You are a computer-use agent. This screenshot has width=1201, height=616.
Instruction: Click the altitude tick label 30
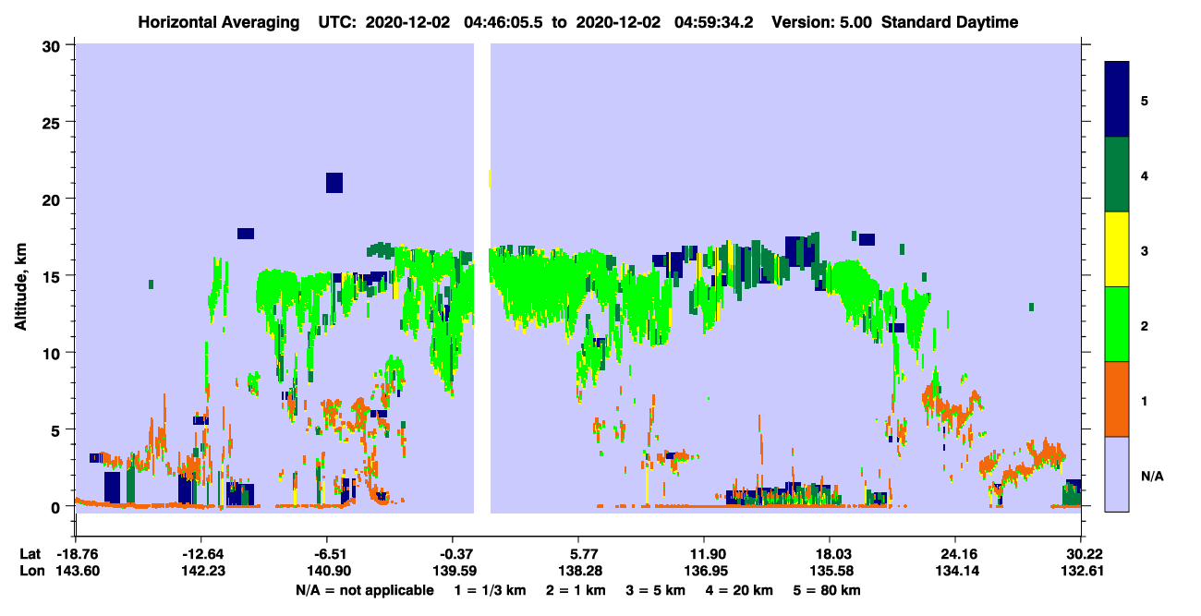52,45
